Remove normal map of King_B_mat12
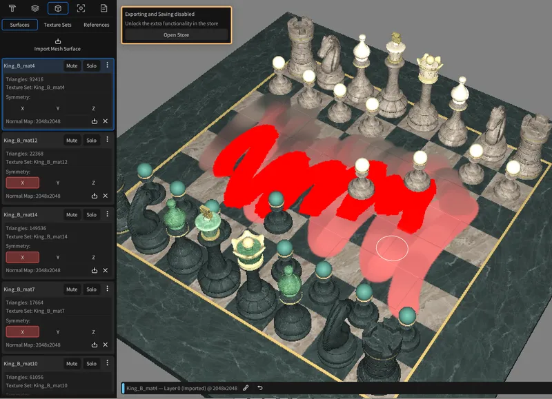 tap(106, 196)
